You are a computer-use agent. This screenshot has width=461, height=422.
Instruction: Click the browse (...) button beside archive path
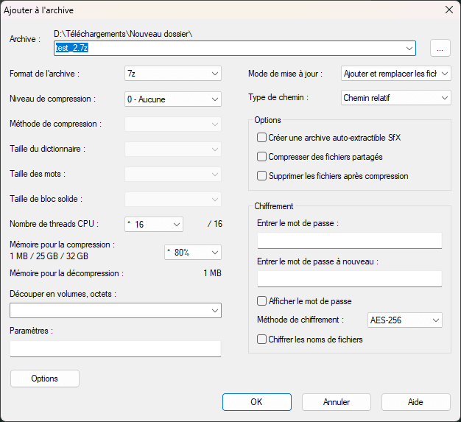coord(440,48)
